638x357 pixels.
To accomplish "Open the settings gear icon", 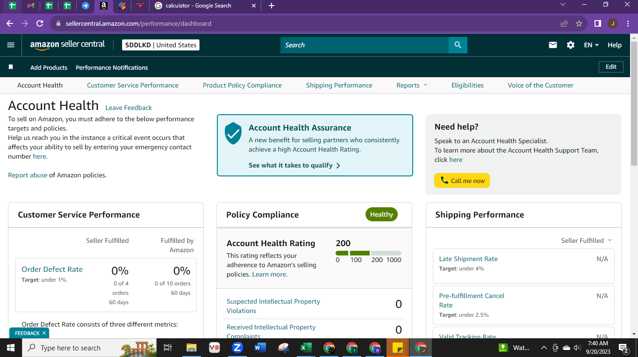I will [x=571, y=45].
